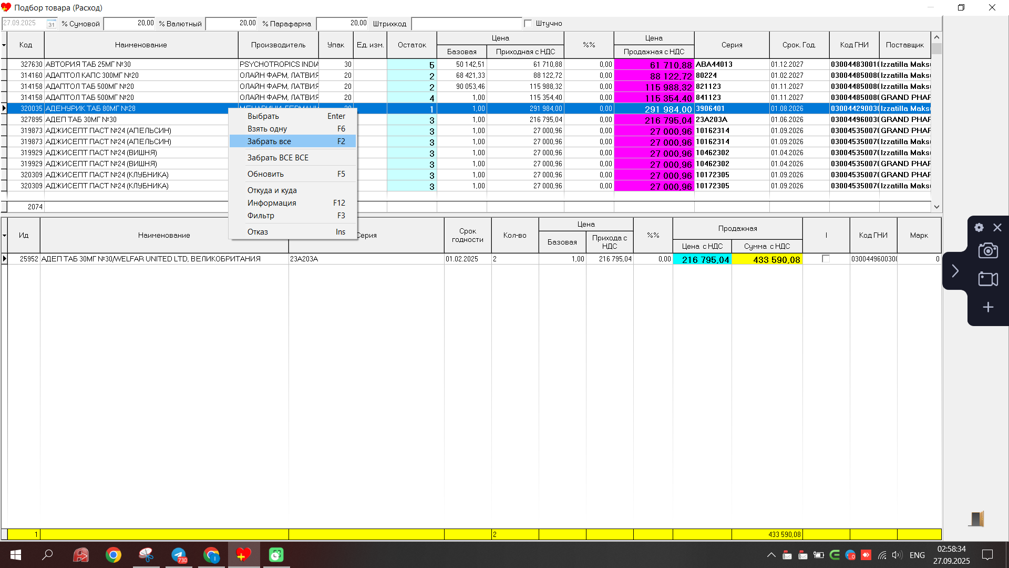Collapse the capture widget side arrow
1009x568 pixels.
pos(955,271)
